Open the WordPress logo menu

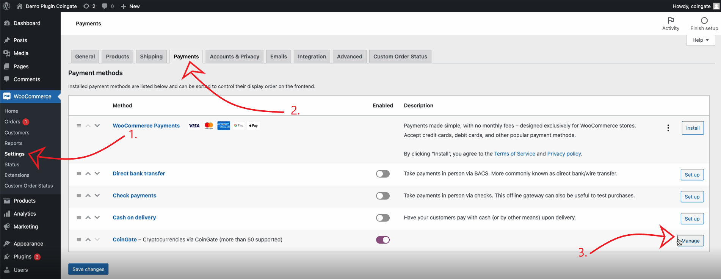click(6, 6)
